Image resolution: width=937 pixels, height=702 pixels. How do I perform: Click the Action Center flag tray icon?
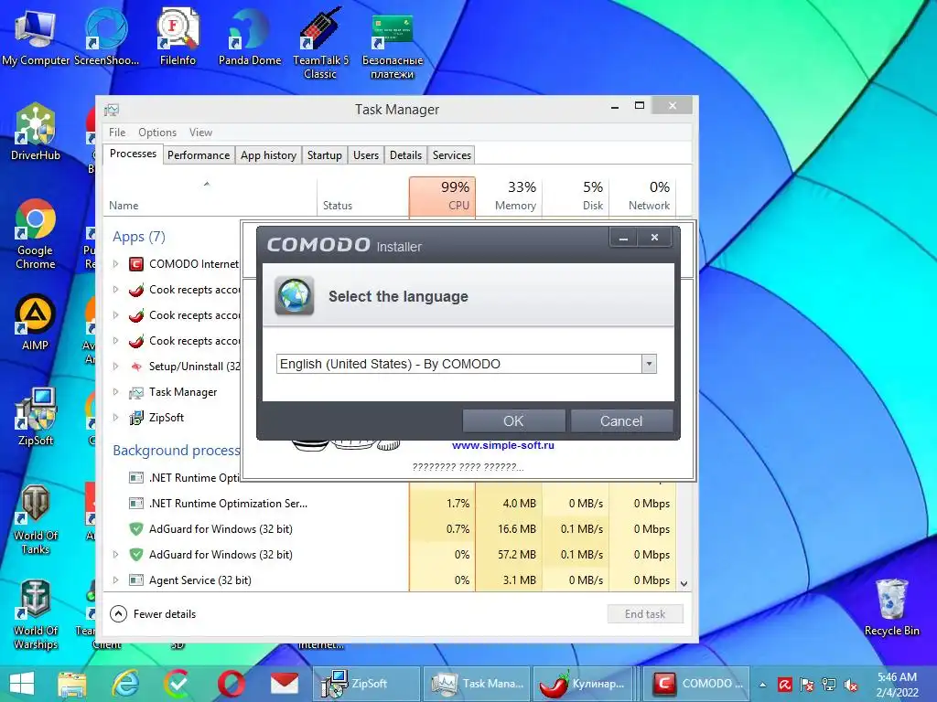[807, 685]
